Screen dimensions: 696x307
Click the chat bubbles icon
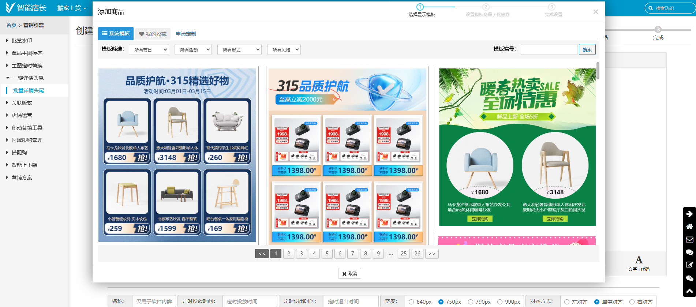[x=689, y=252]
